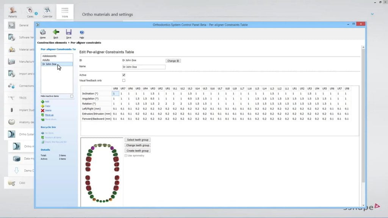Image resolution: width=388 pixels, height=218 pixels.
Task: Uncheck the Active checkbox
Action: click(x=124, y=75)
